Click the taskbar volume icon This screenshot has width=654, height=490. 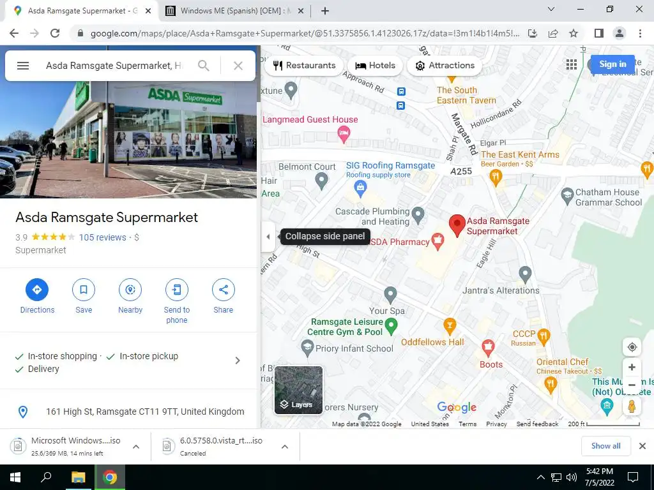click(x=572, y=477)
